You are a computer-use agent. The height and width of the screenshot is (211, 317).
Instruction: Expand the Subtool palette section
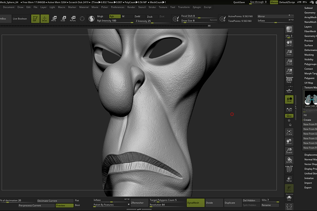[x=309, y=8]
